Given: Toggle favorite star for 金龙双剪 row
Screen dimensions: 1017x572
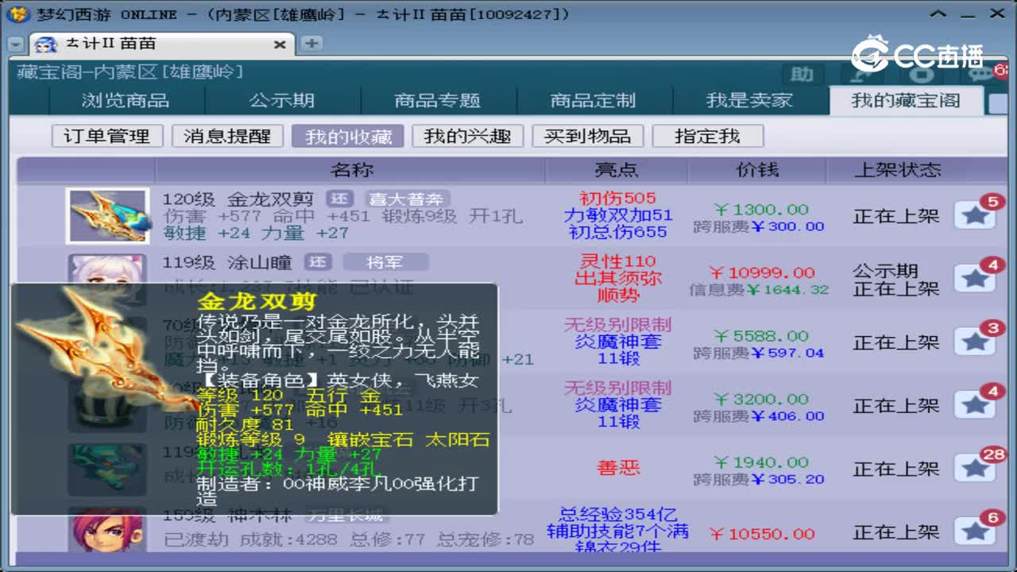Looking at the screenshot, I should (974, 215).
